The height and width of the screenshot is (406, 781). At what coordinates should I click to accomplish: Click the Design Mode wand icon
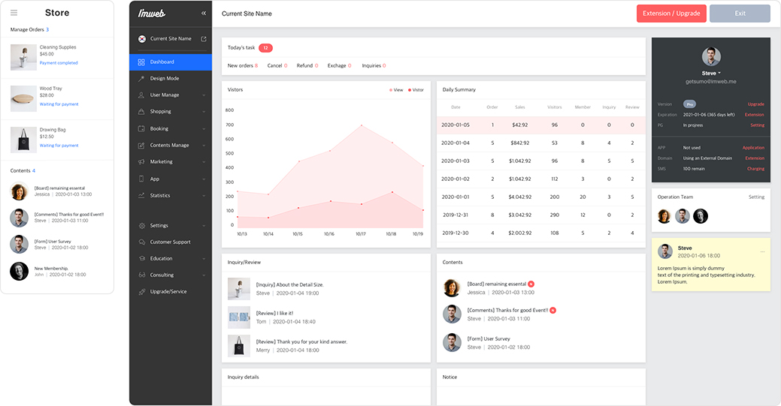[141, 79]
